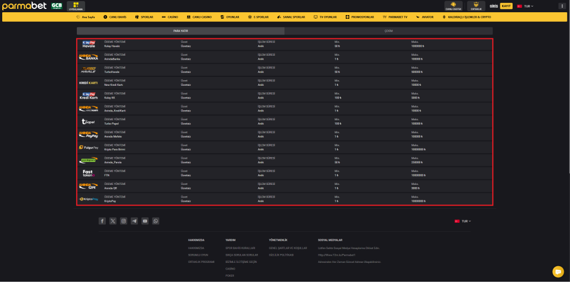
Task: Open the yellow live chat bubble
Action: tap(557, 271)
